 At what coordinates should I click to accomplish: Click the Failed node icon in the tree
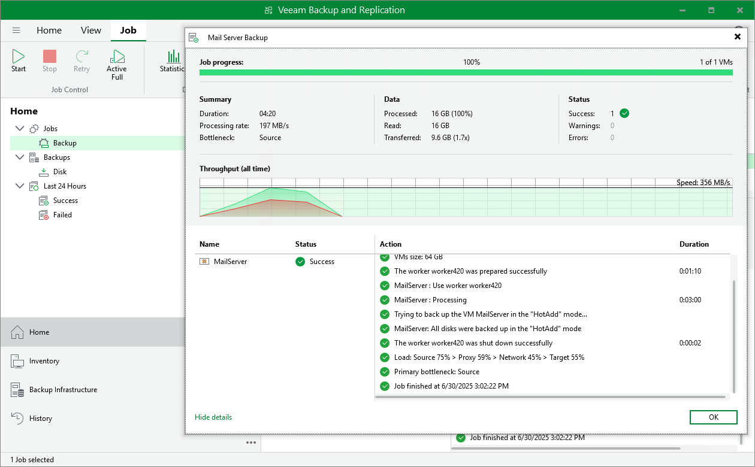coord(44,215)
